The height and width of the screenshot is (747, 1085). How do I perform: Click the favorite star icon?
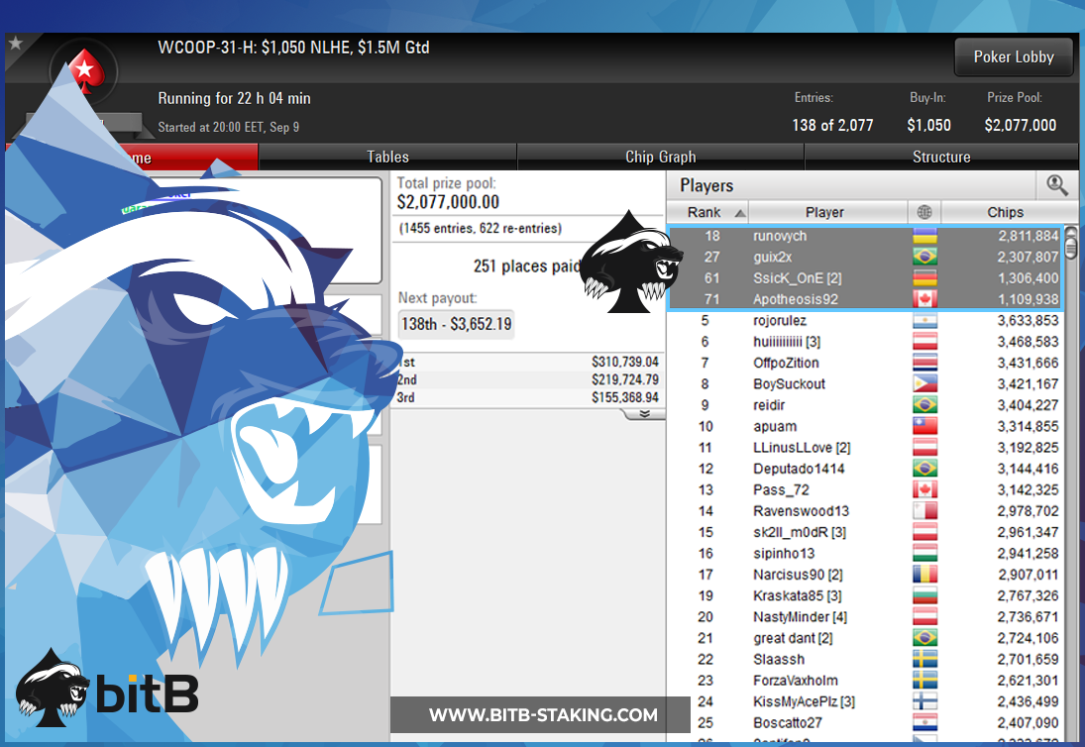click(x=15, y=44)
